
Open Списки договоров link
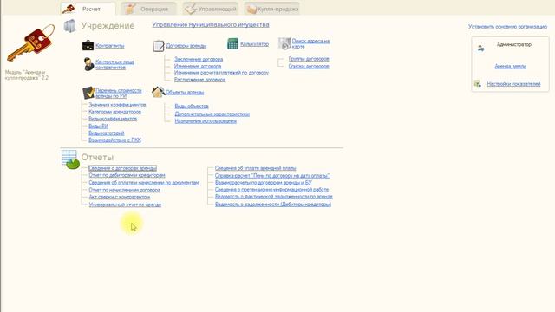[x=309, y=66]
